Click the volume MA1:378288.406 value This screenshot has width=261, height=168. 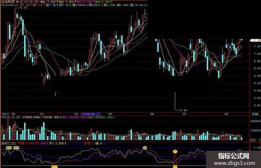tap(48, 118)
